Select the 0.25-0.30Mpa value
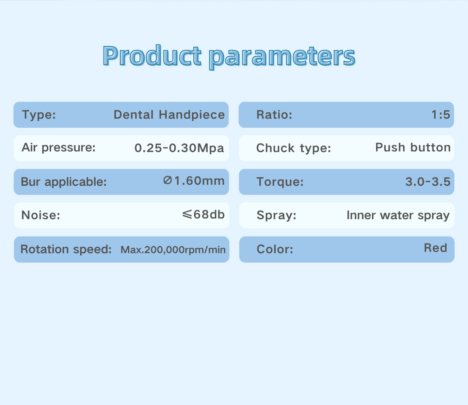The height and width of the screenshot is (405, 468). (x=179, y=148)
